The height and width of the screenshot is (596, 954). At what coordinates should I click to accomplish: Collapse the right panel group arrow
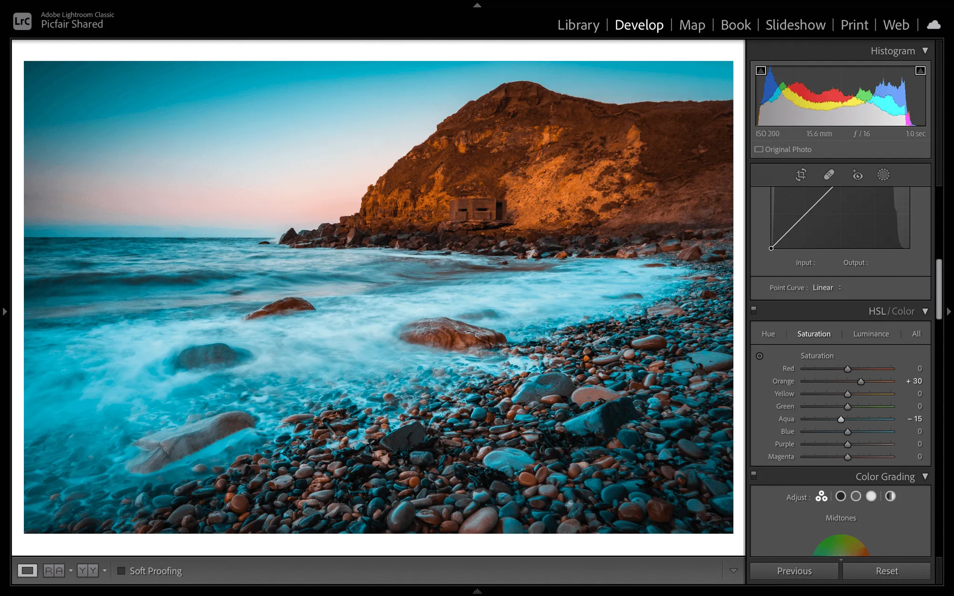tap(949, 311)
